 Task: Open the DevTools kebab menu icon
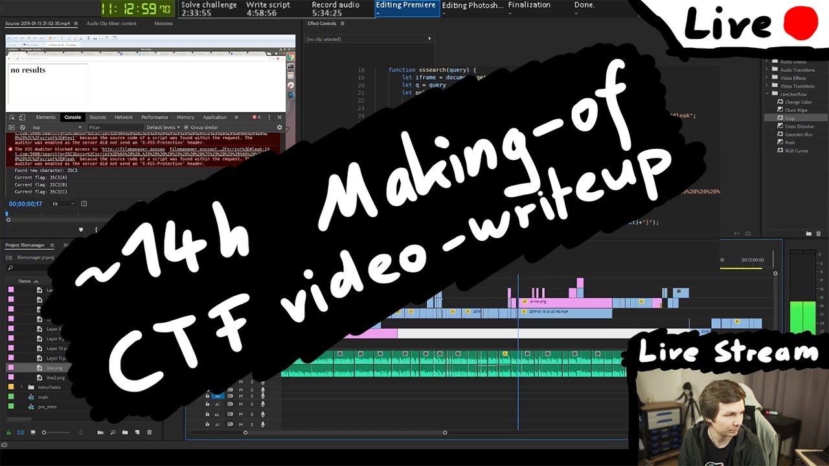271,117
